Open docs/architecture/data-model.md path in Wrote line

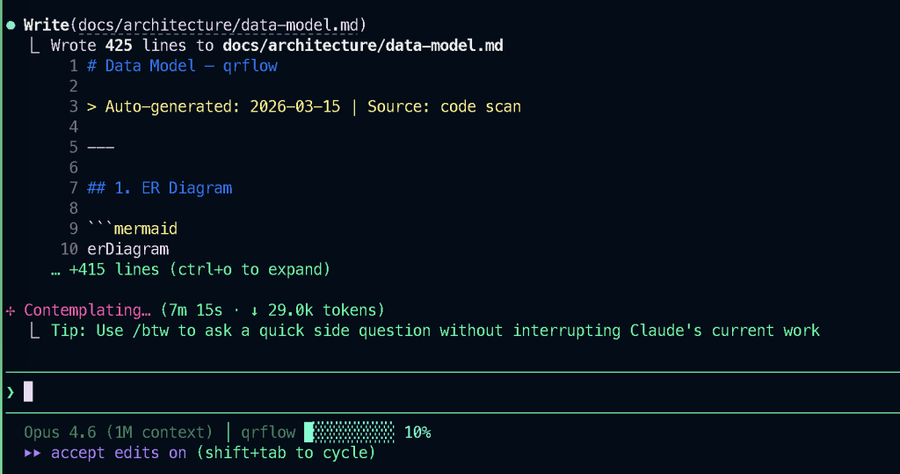point(363,46)
